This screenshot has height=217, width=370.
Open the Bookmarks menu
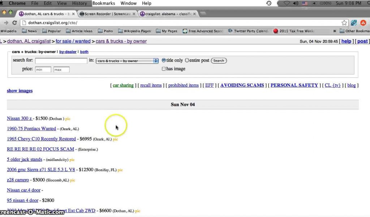pyautogui.click(x=104, y=3)
